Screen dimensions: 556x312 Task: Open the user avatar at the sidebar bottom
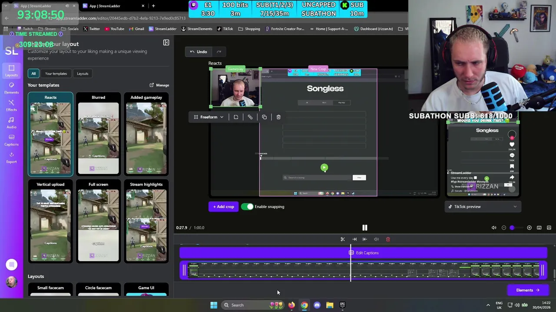click(11, 282)
